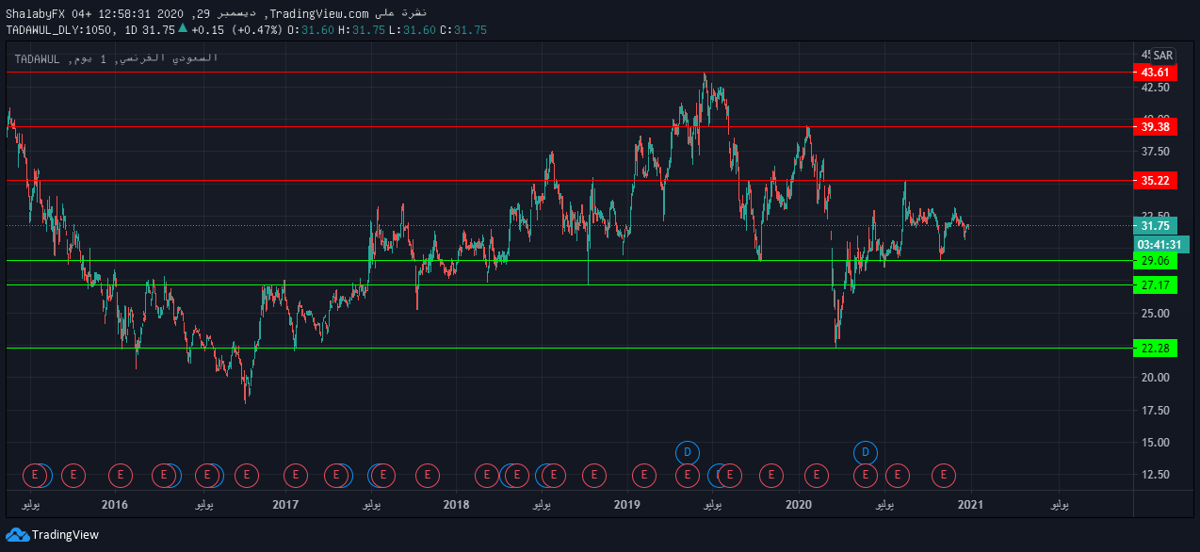Click the green up-arrow price change icon
Viewport: 1200px width, 552px height.
coord(183,29)
